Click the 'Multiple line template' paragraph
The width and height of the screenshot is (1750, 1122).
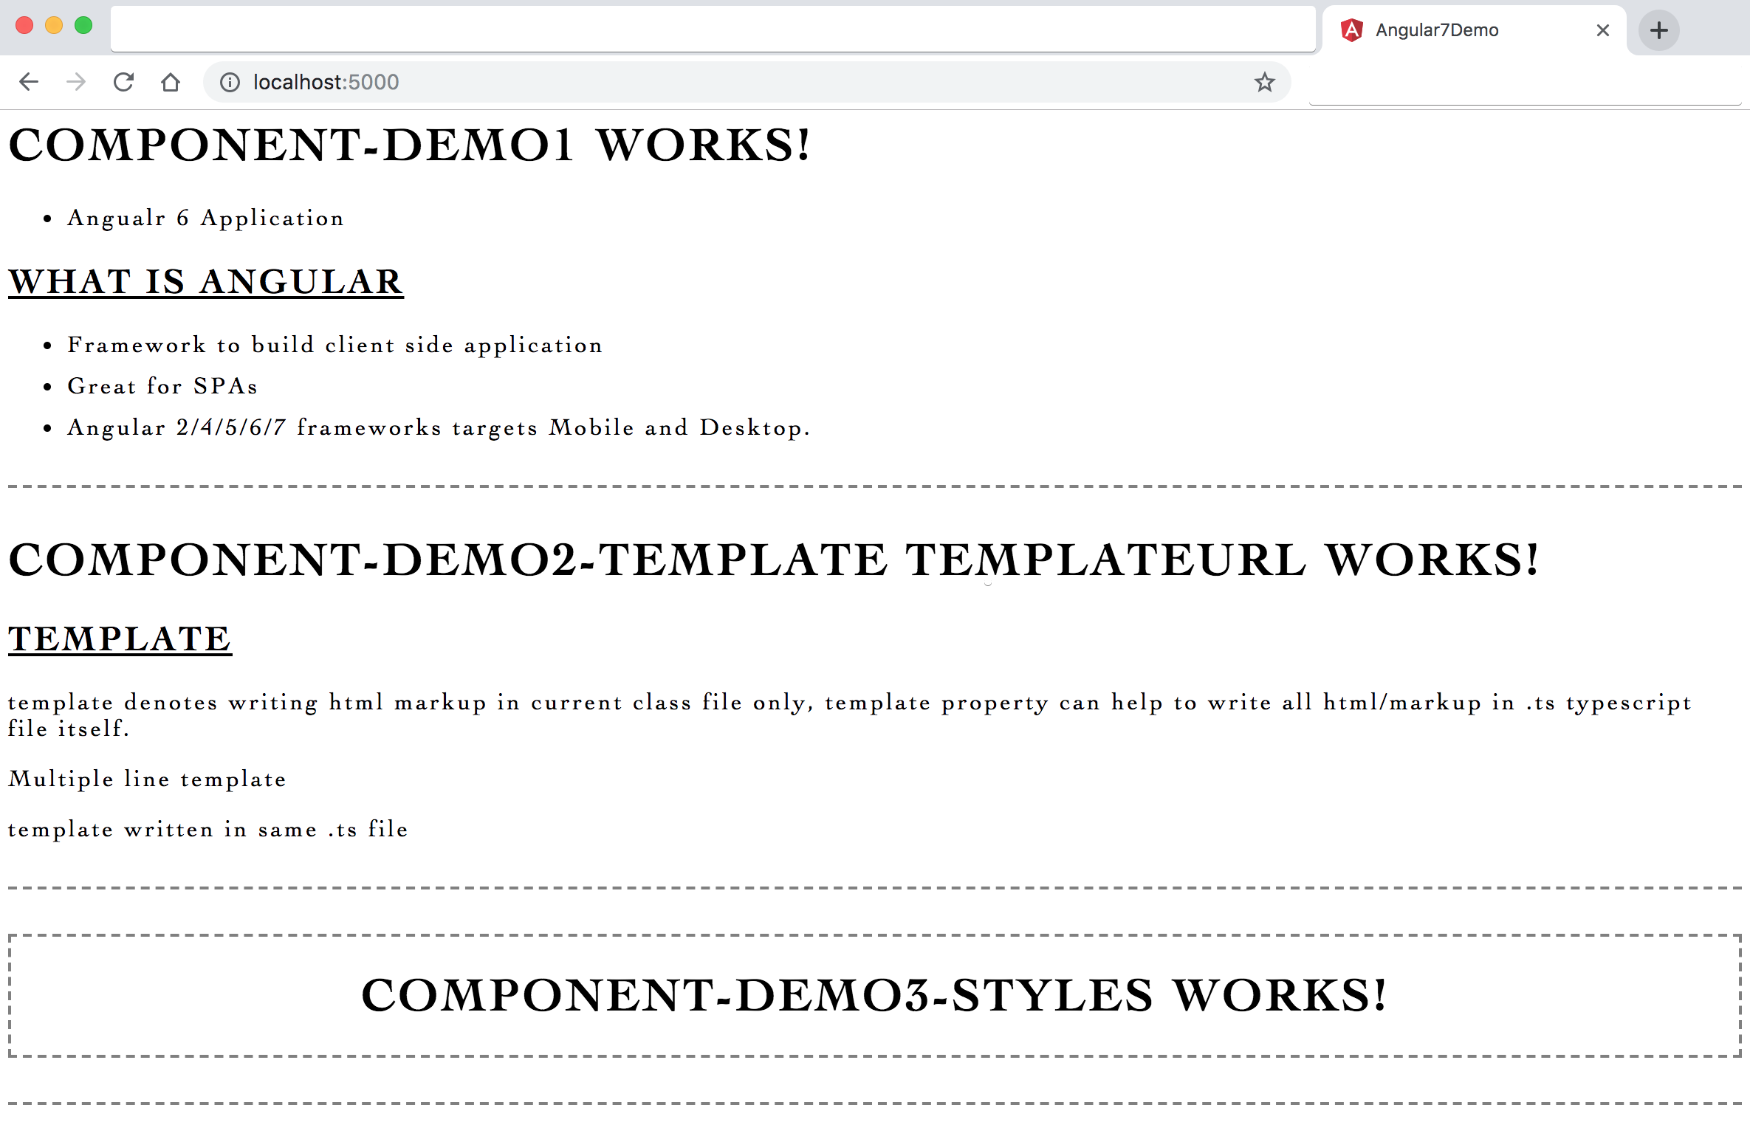[x=147, y=779]
